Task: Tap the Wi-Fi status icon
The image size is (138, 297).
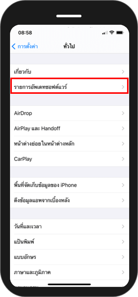Action: point(112,33)
